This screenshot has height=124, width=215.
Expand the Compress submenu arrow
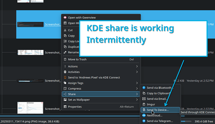pyautogui.click(x=137, y=89)
